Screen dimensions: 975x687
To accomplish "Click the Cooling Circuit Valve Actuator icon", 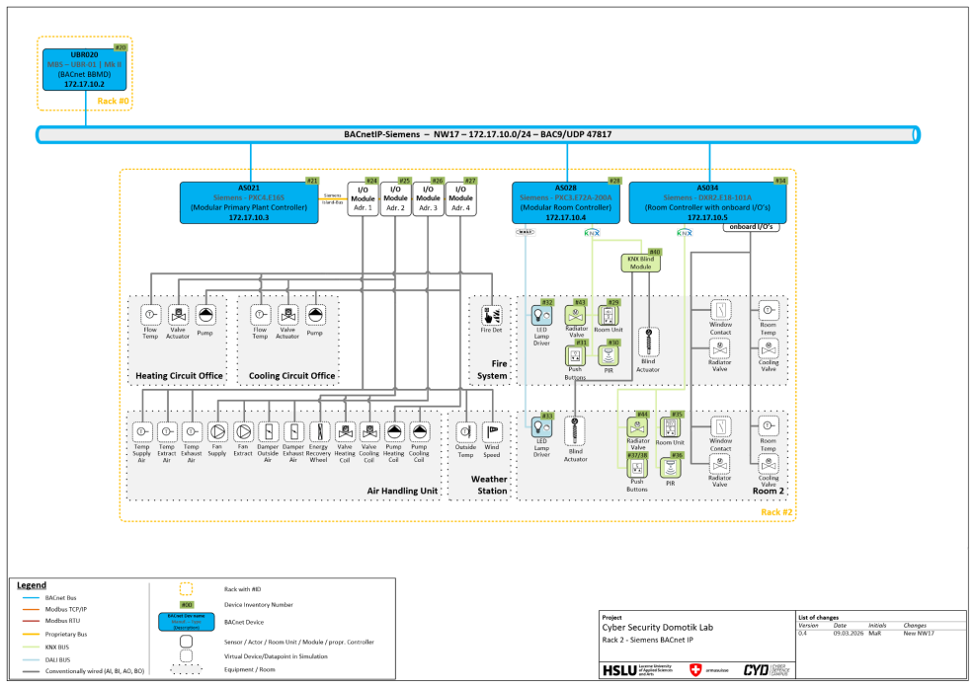I will (287, 315).
